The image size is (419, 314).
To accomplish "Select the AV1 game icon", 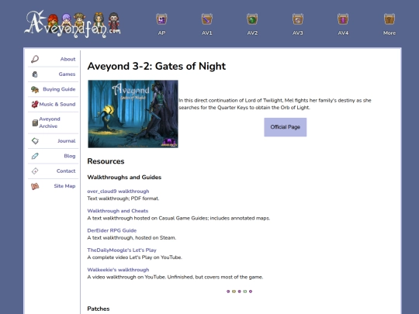I will [207, 19].
